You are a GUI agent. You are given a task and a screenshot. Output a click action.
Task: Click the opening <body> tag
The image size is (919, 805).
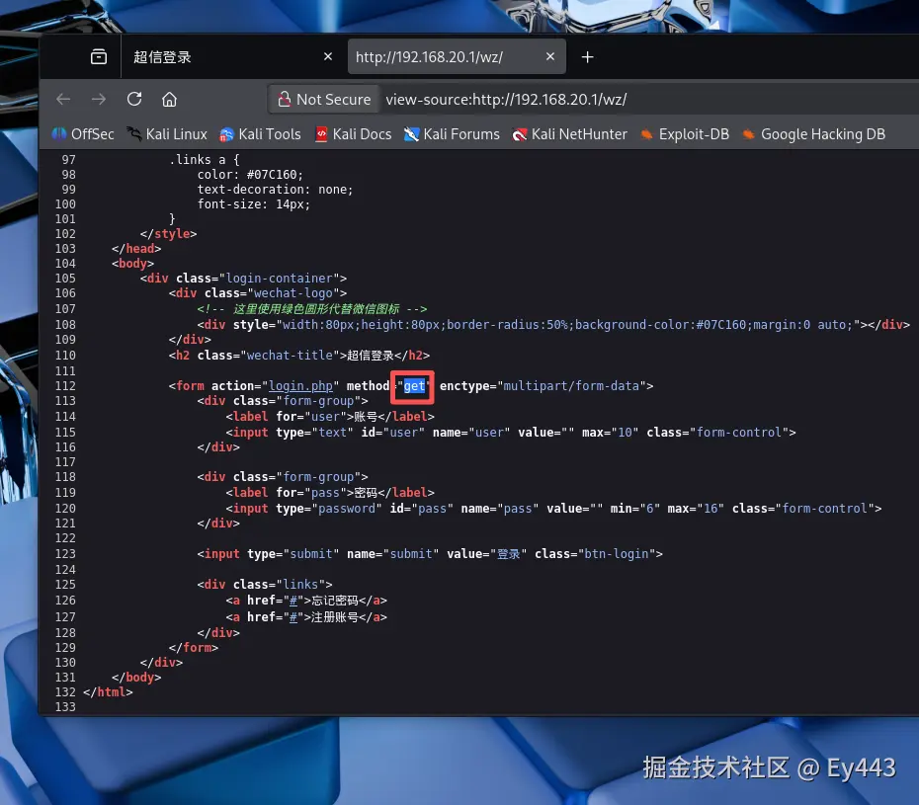click(133, 263)
